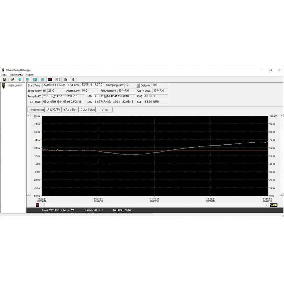Toggle the split panel view icon
Viewport: 284px width, 284px height.
57,79
